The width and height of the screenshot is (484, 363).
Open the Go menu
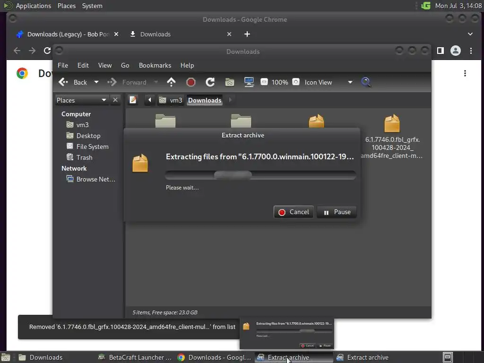point(125,65)
